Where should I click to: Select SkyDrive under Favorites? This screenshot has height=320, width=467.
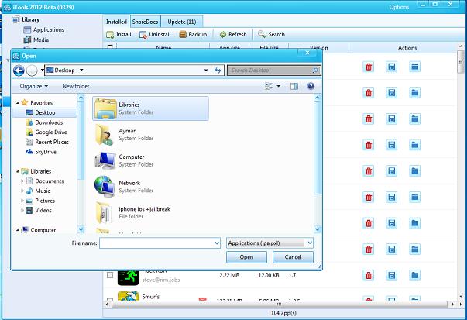41,152
